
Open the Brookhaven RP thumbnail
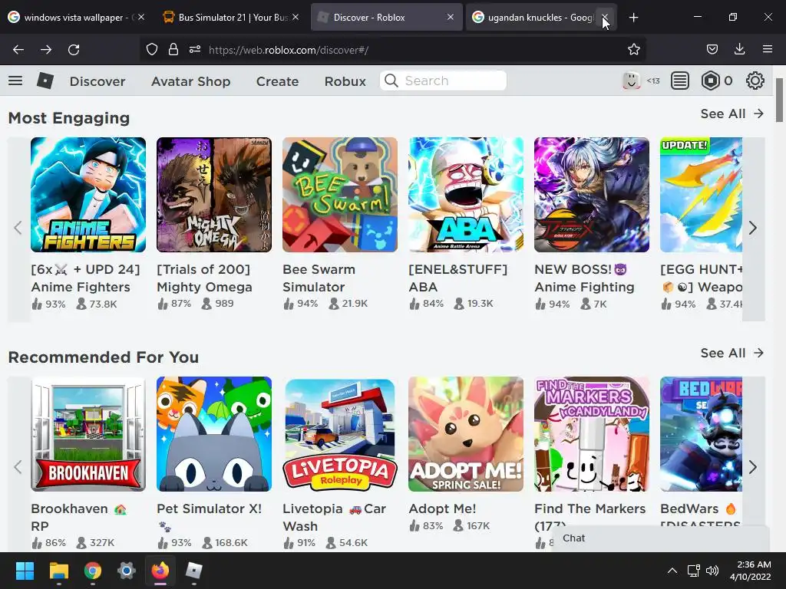[88, 434]
